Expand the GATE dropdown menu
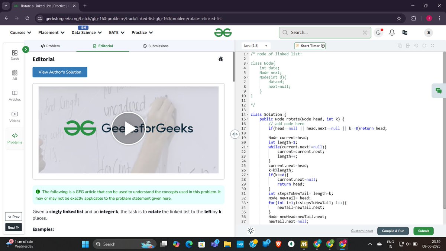This screenshot has height=251, width=446. 116,32
